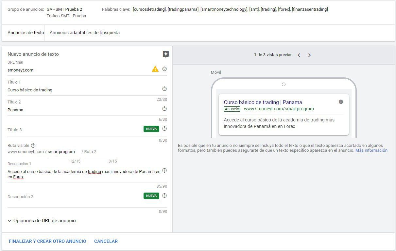Click campaign name Trafico SMT - Prueba
Viewport: 396px width, 251px height.
(x=66, y=16)
